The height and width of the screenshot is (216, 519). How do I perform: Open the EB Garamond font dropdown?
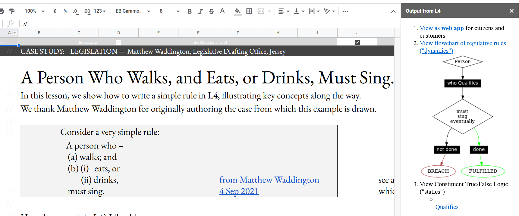pyautogui.click(x=133, y=11)
